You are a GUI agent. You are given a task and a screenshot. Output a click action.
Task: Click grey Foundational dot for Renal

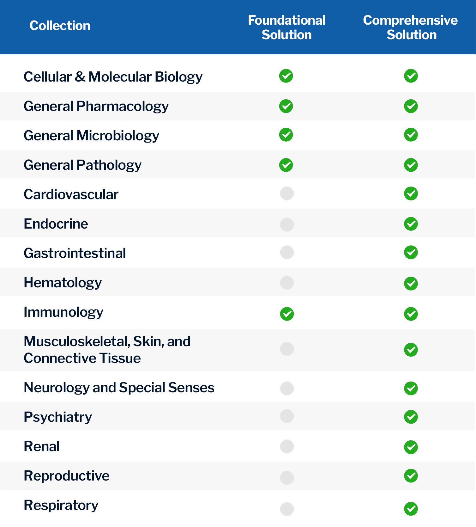coord(287,446)
